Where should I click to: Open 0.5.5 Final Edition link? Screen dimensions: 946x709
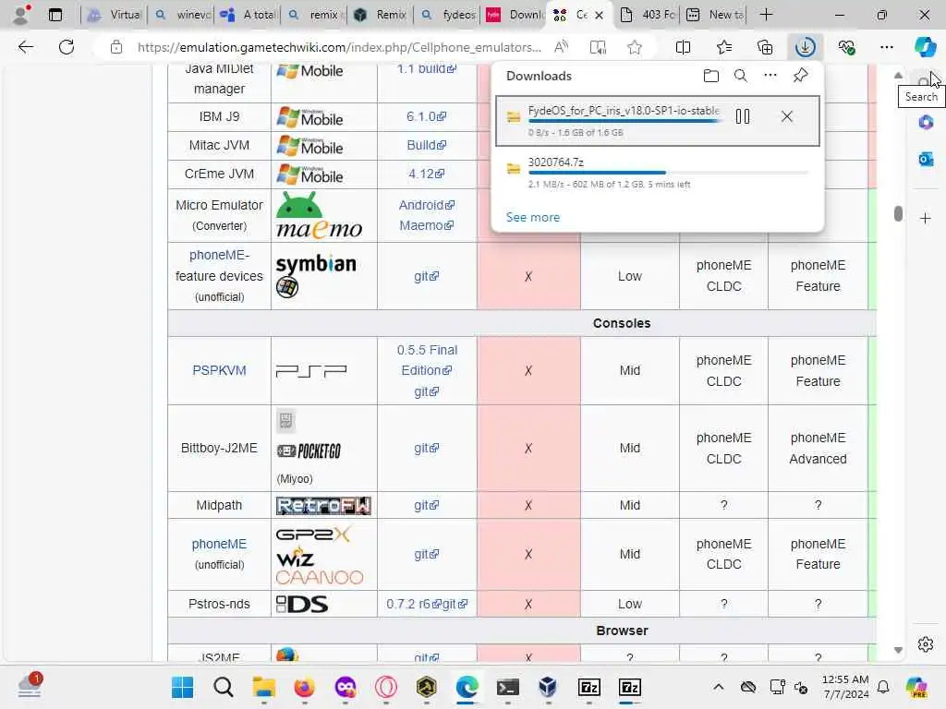click(427, 360)
